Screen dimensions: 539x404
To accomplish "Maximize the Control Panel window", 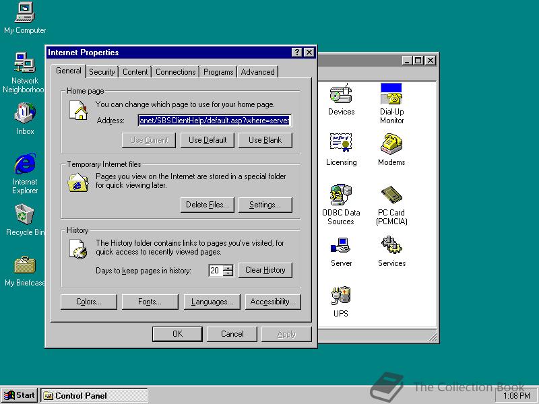I will click(x=418, y=61).
